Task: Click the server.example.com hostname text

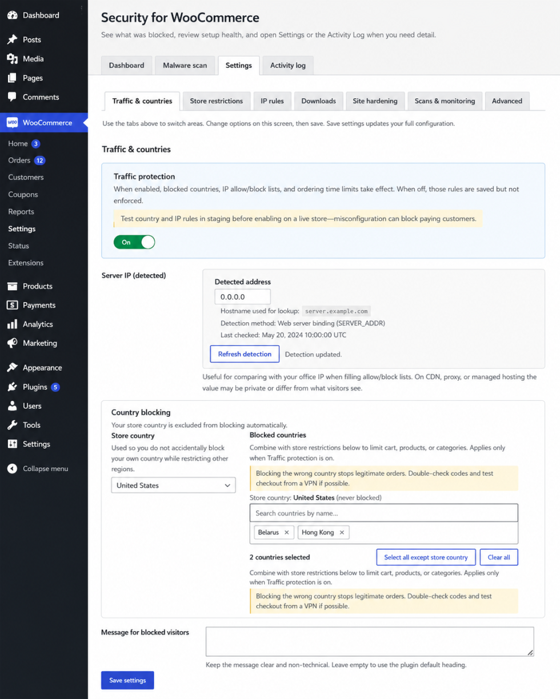Action: click(x=337, y=311)
